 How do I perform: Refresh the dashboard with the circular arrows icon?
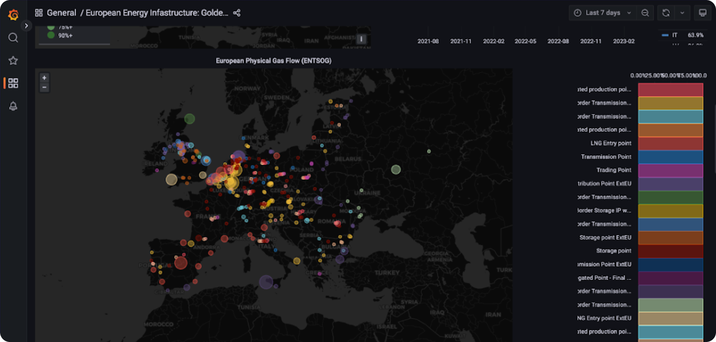pos(666,13)
